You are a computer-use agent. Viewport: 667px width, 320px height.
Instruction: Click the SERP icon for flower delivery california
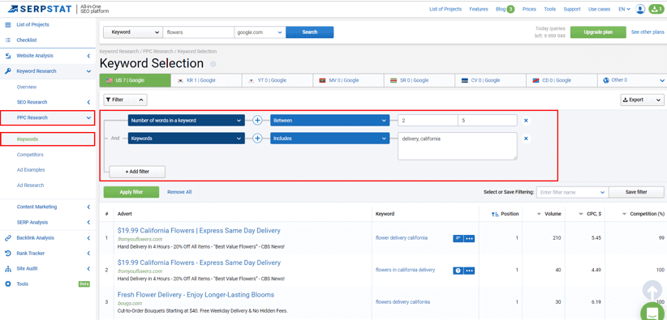point(458,238)
